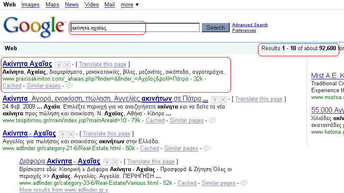
Task: Open the Advanced Search link
Action: (x=250, y=25)
